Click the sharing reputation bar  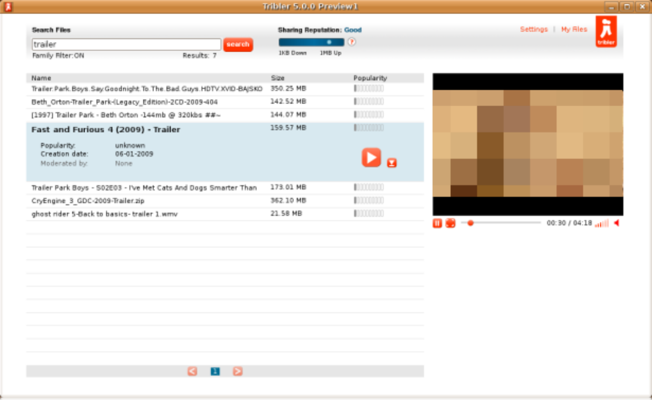coord(311,43)
